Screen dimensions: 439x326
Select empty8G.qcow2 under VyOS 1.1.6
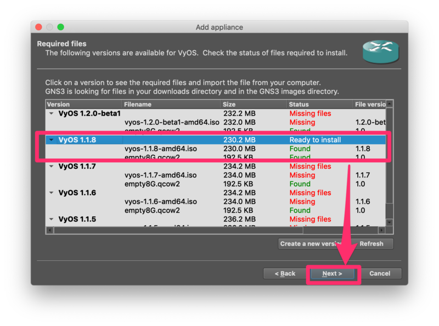coord(152,210)
